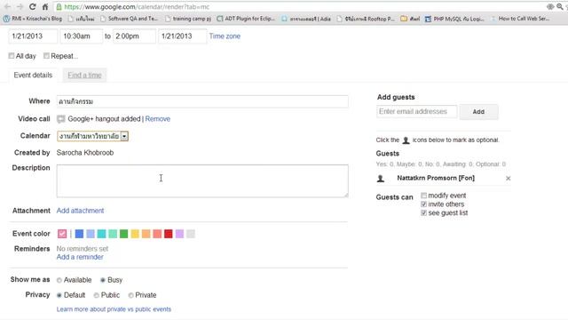Open the Software QA and Te... bookmark
Viewport: 568px width, 320px height.
129,19
